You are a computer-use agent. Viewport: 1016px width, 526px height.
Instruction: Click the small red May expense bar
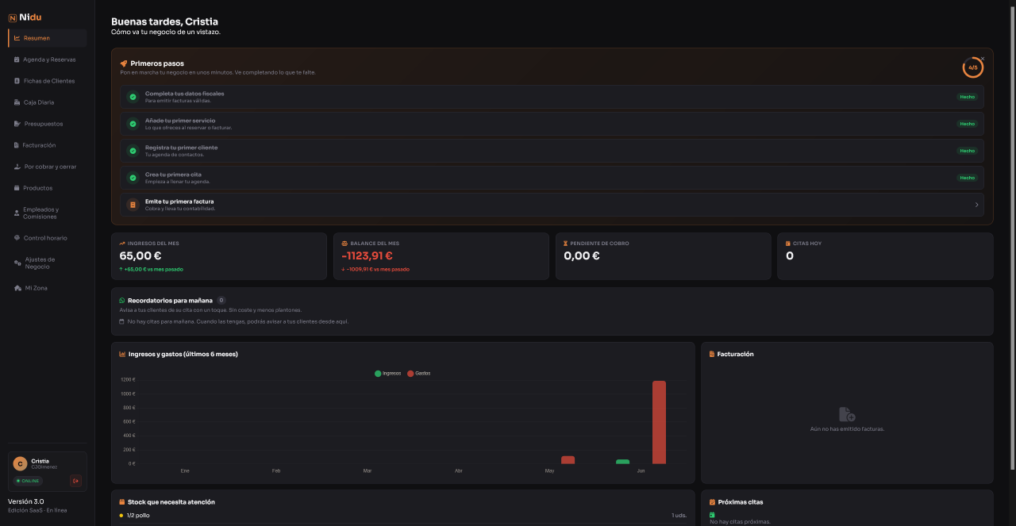click(x=568, y=459)
